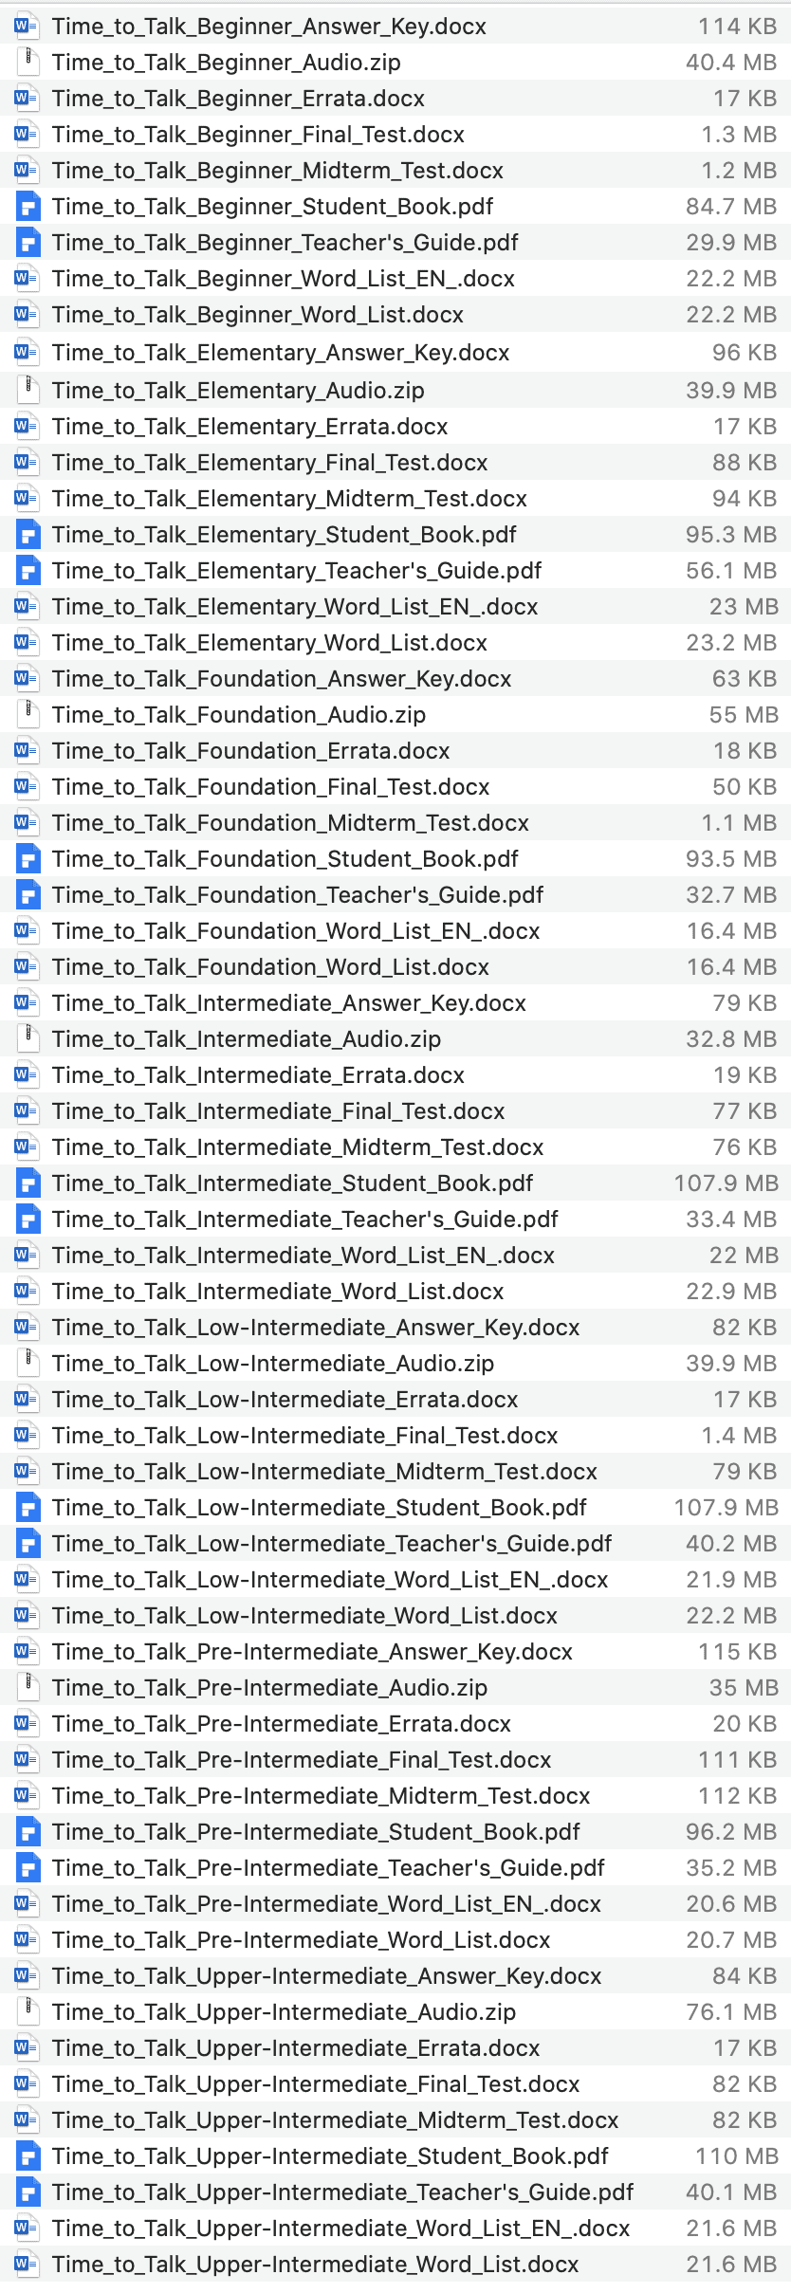
Task: Click the PDF icon for Time_to_Talk_Beginner_Student_Book.pdf
Action: pos(27,207)
